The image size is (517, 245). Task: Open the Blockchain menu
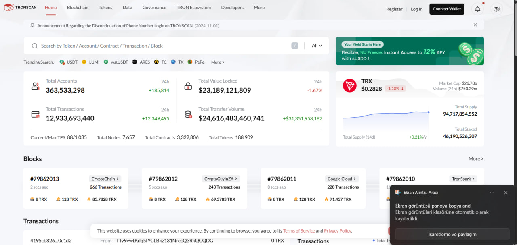tap(78, 8)
